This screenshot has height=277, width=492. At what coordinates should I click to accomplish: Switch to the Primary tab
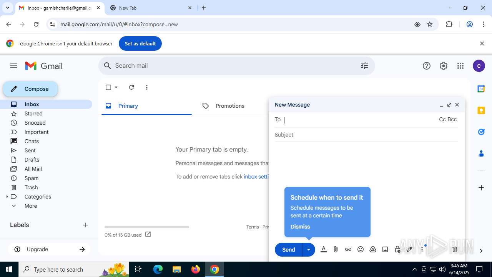tap(146, 106)
